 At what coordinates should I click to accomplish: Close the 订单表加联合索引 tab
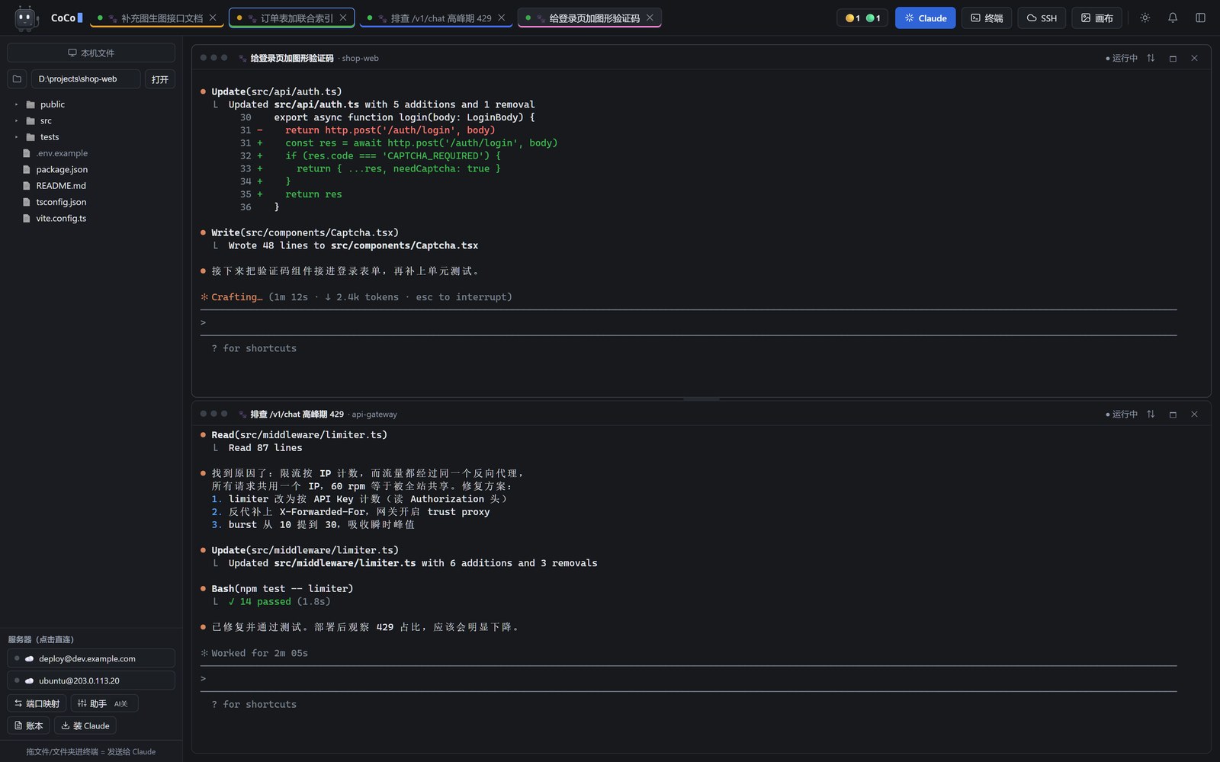pyautogui.click(x=343, y=18)
